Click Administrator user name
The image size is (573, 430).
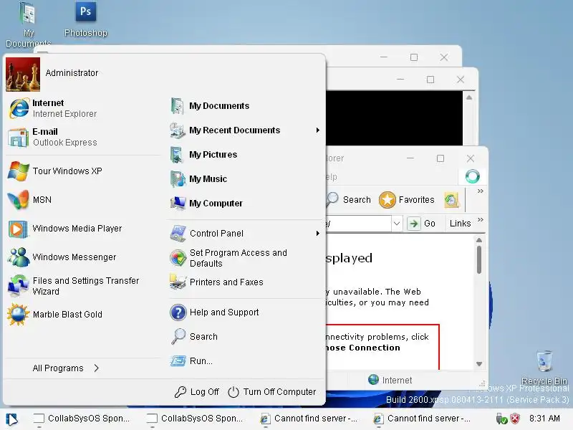coord(72,73)
